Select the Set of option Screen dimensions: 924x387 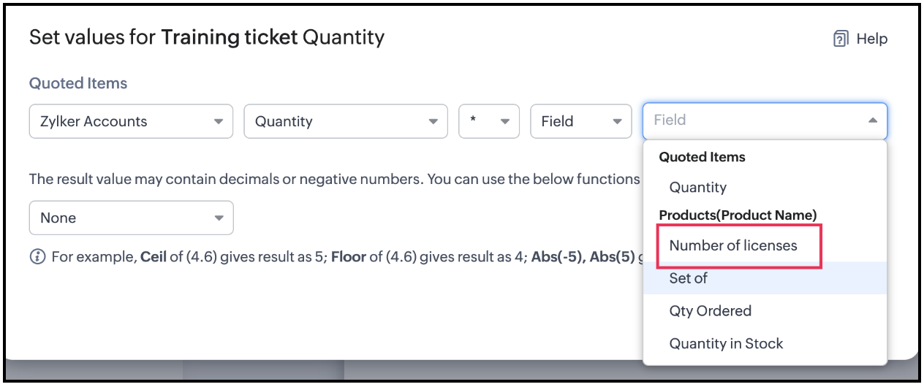coord(688,278)
